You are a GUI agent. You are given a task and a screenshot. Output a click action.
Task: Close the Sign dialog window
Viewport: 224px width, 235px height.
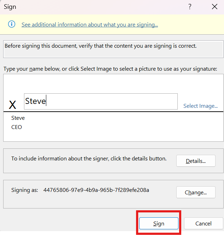click(214, 7)
